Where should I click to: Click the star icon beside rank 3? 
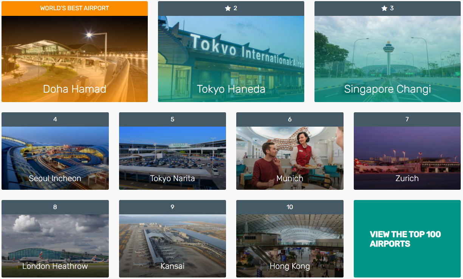[384, 8]
